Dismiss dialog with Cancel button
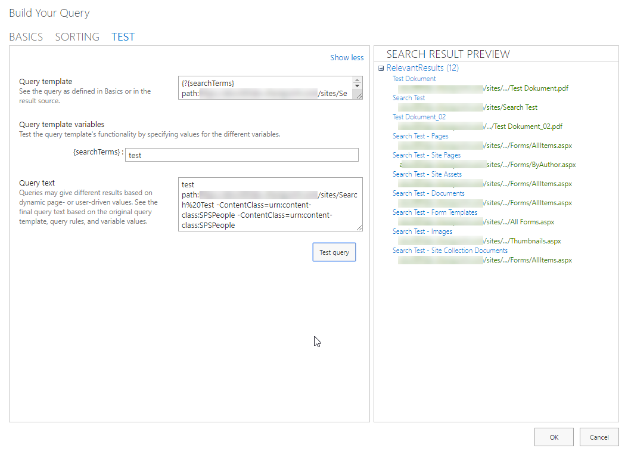 599,437
